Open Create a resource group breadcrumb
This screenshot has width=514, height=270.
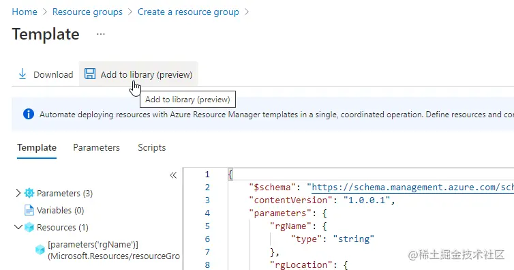pyautogui.click(x=188, y=12)
